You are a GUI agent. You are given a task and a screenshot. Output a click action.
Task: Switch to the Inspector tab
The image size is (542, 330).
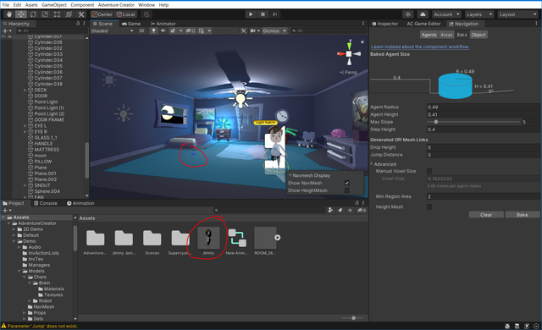[385, 24]
